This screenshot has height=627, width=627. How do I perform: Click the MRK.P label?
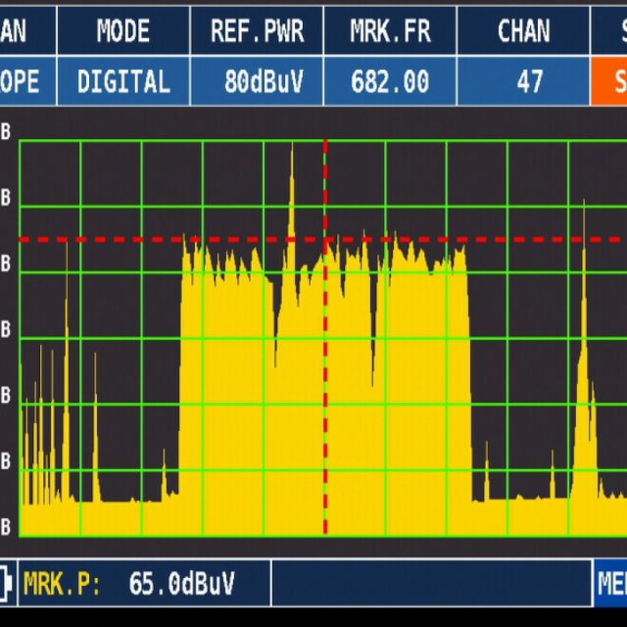pyautogui.click(x=62, y=585)
